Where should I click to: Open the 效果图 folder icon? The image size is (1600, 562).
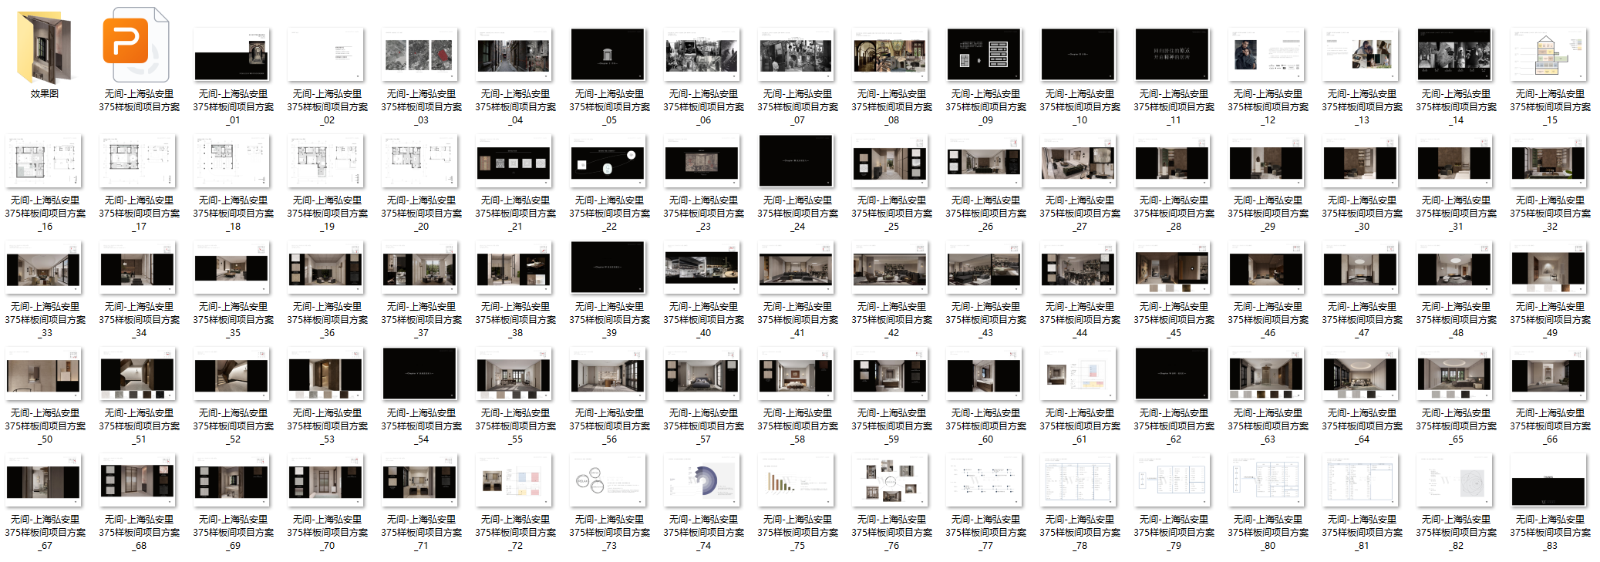click(x=45, y=48)
